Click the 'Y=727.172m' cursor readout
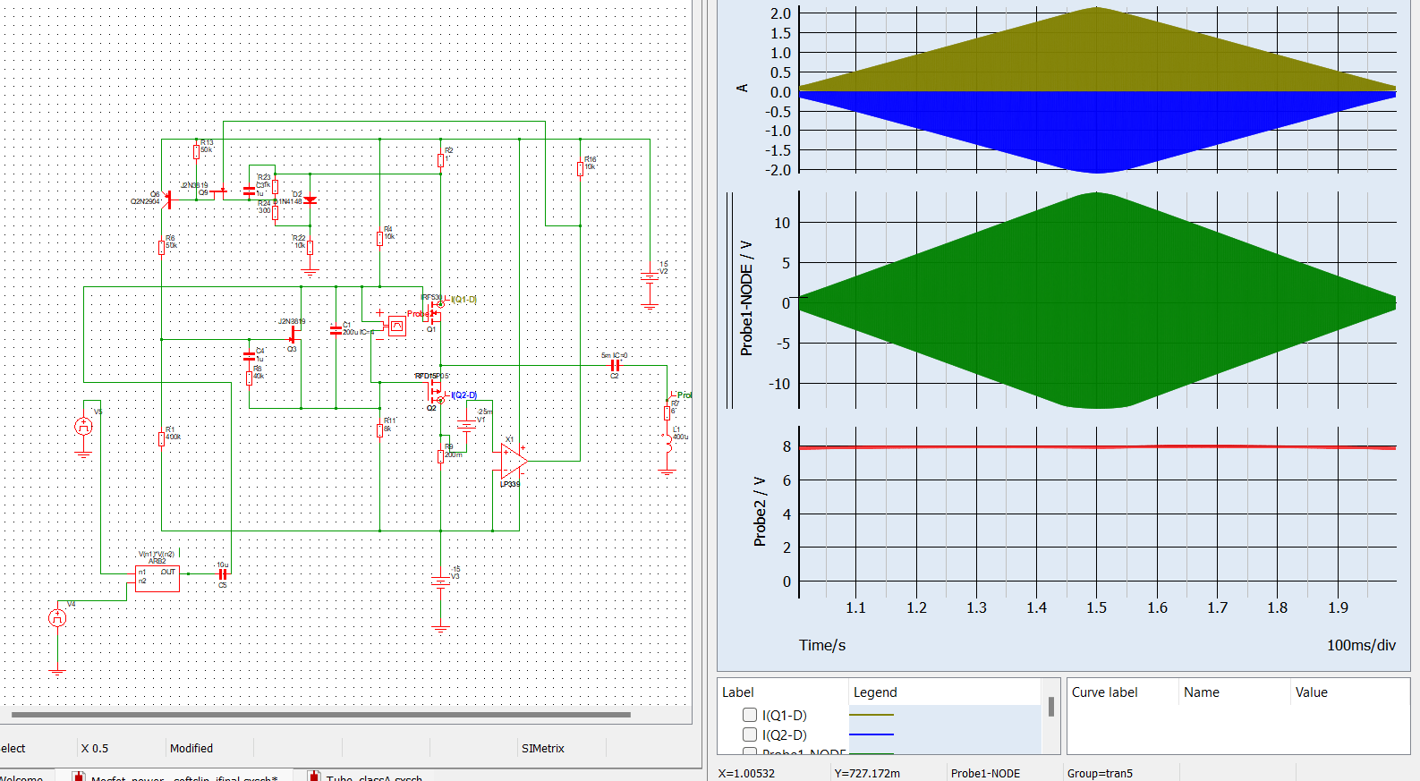Viewport: 1420px width, 781px height. click(867, 774)
